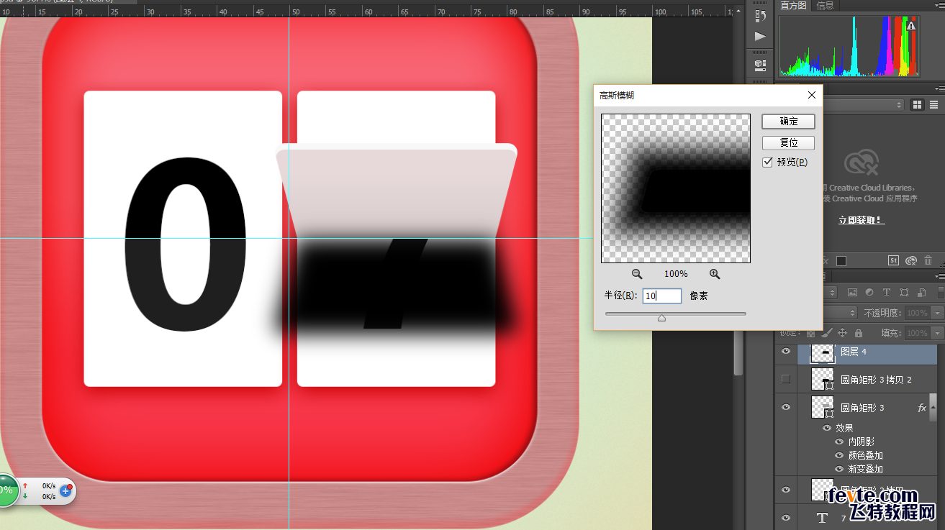Open the History panel icon

(760, 15)
